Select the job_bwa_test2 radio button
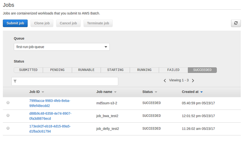249x154 pixels. point(8,115)
